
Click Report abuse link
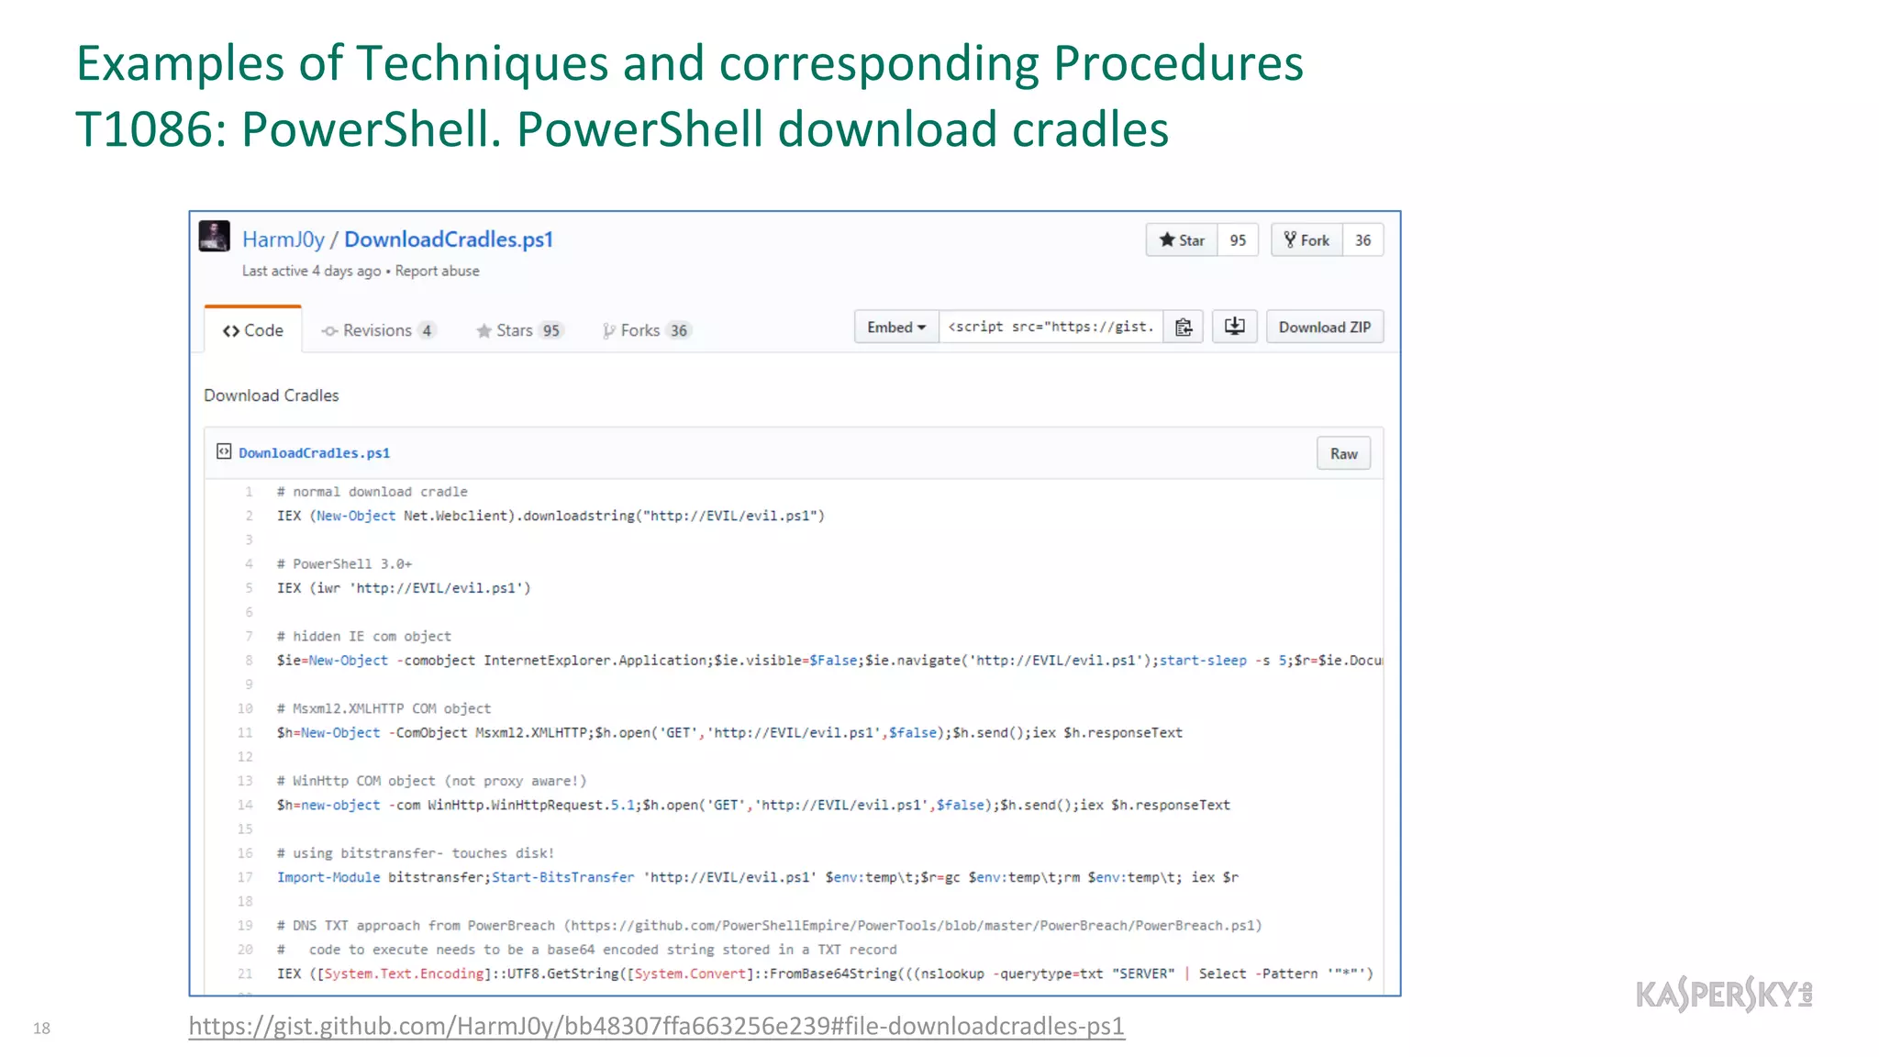tap(437, 271)
